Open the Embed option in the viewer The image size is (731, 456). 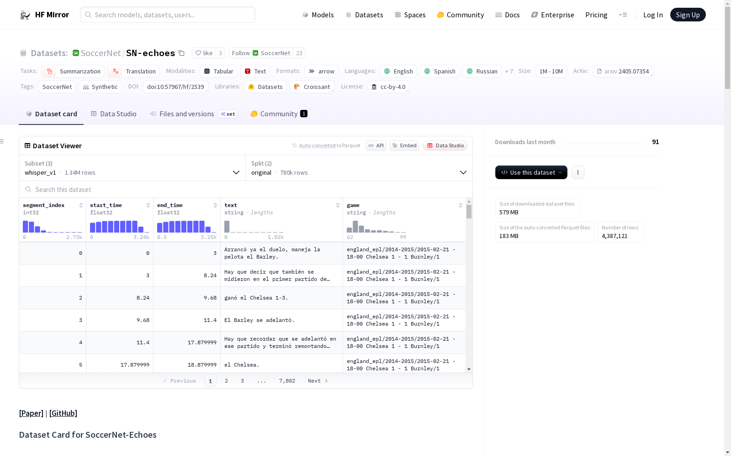(x=404, y=145)
